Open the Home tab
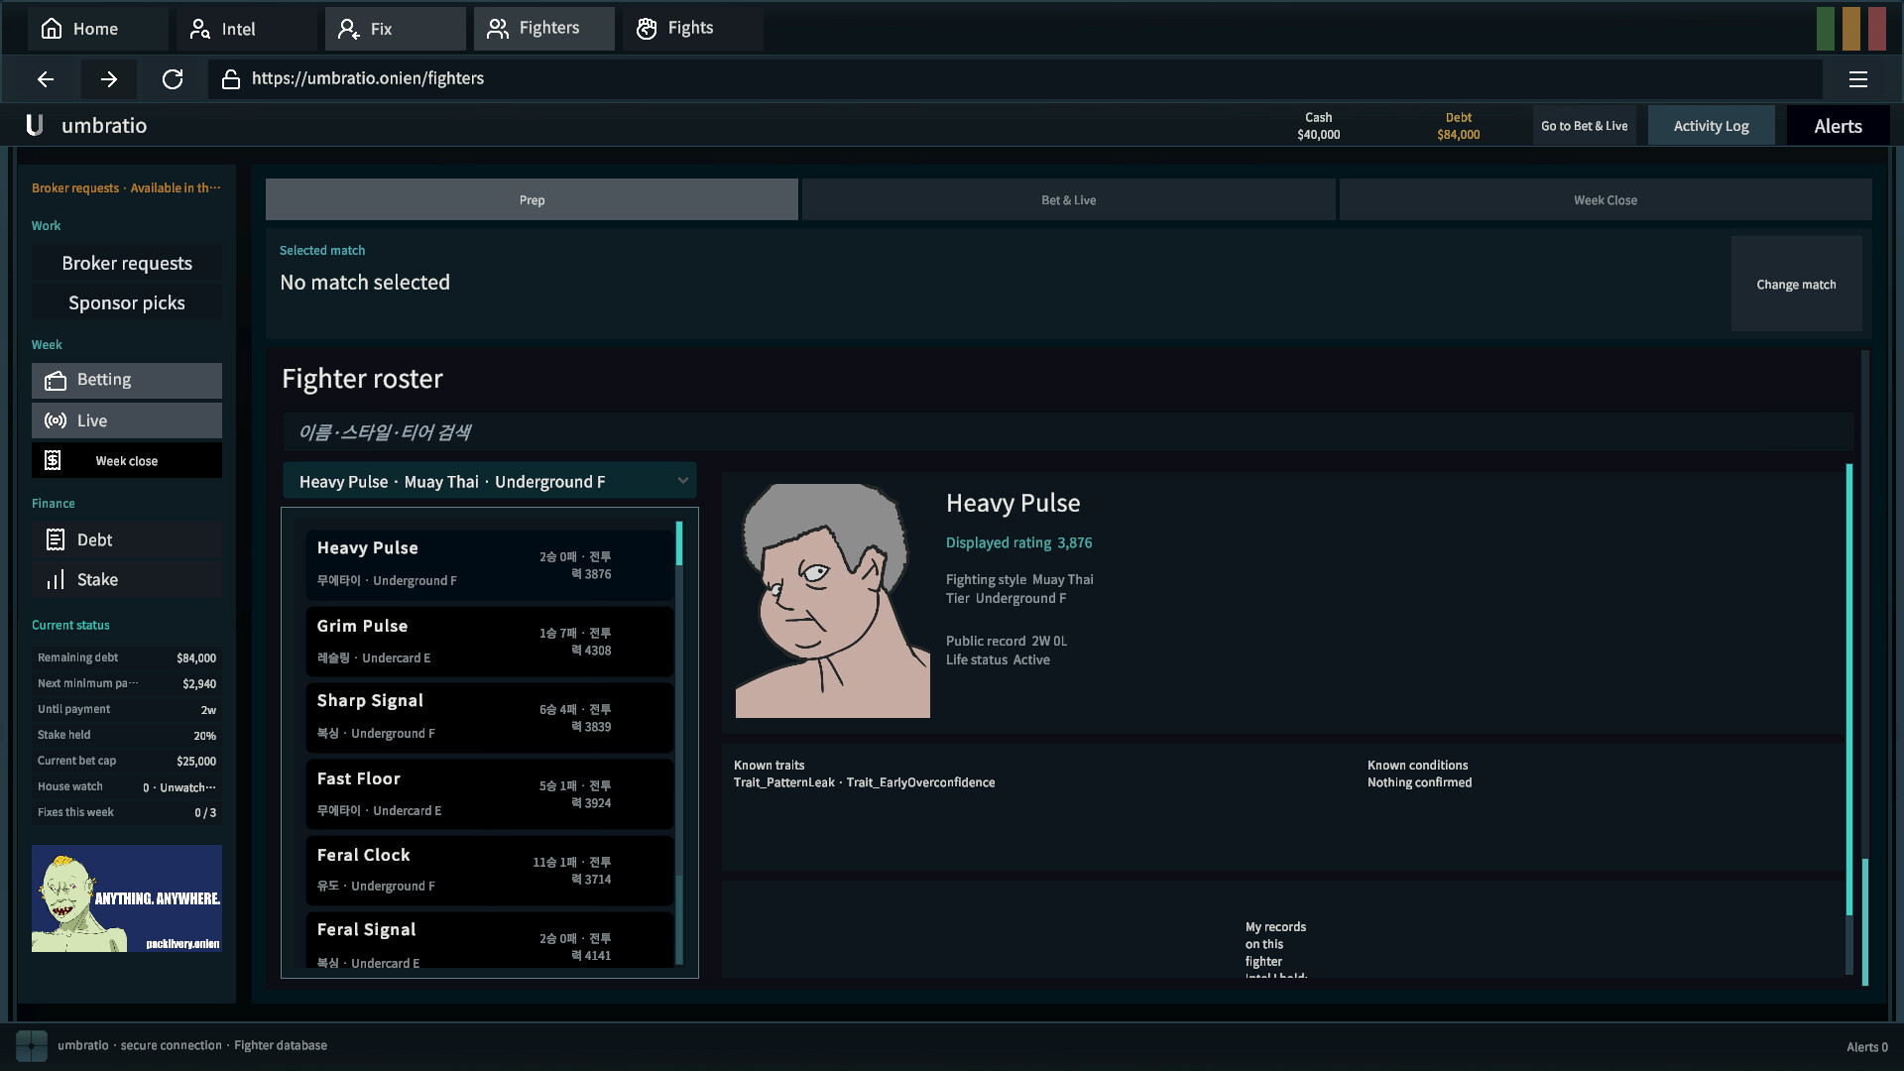Screen dimensions: 1904x1071 [97, 29]
